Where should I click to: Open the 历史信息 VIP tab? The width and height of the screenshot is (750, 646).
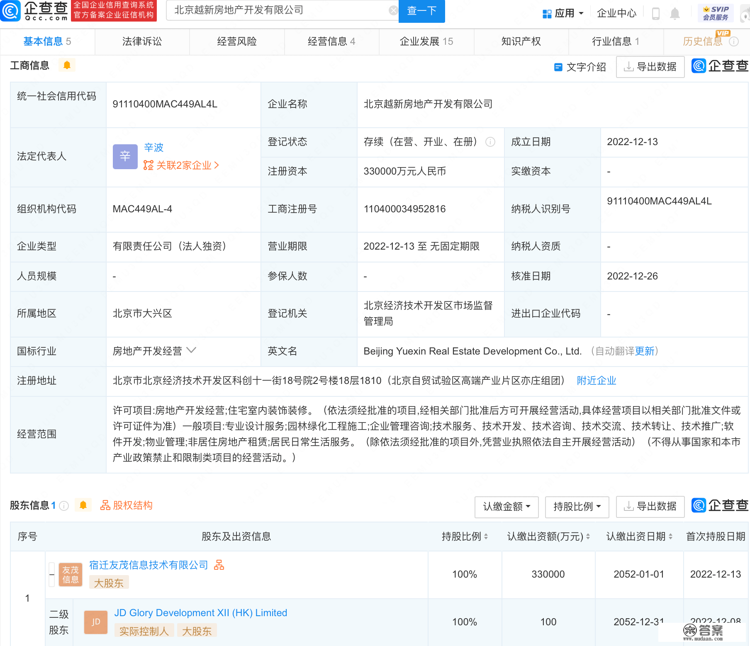[x=703, y=41]
